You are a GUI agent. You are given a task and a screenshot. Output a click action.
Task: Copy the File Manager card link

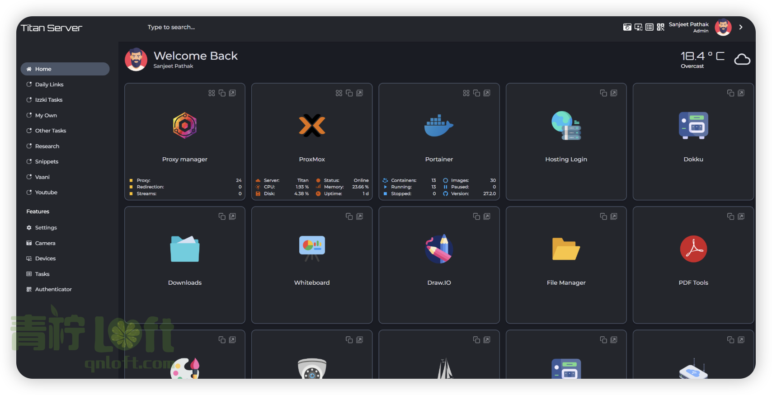point(603,216)
